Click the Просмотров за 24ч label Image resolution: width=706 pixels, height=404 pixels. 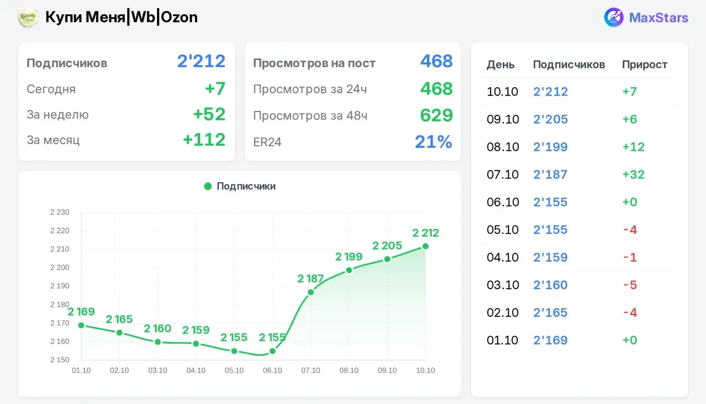310,89
